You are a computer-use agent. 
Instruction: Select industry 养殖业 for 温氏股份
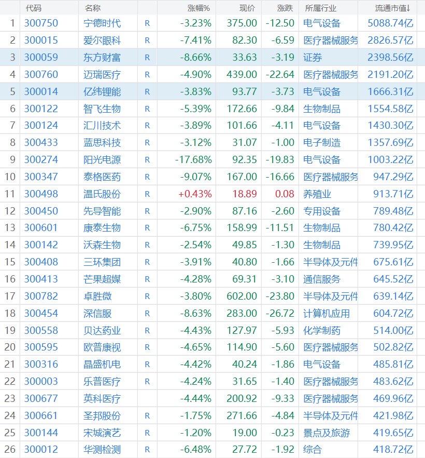pyautogui.click(x=317, y=194)
